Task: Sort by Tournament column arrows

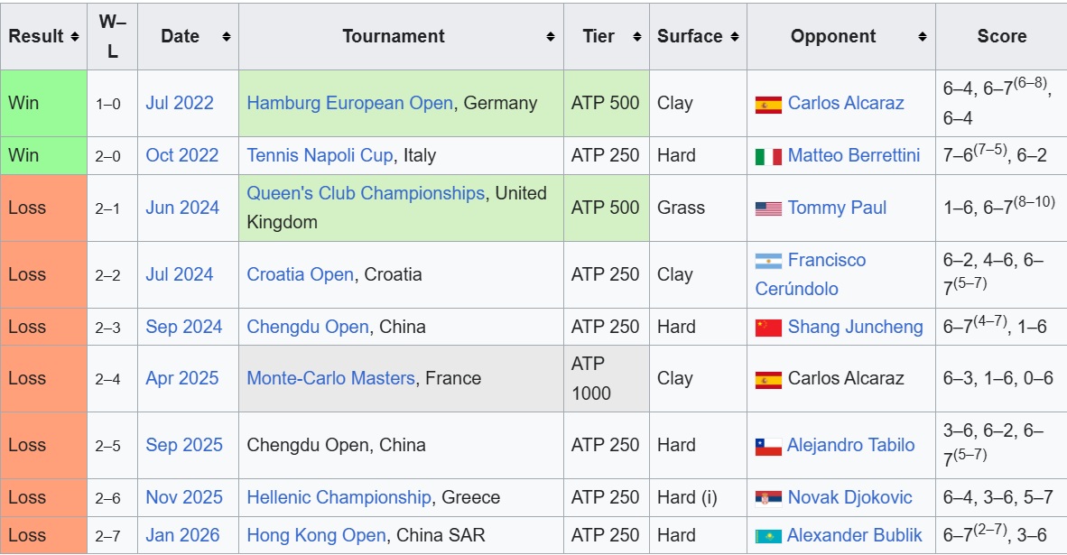Action: click(x=551, y=37)
